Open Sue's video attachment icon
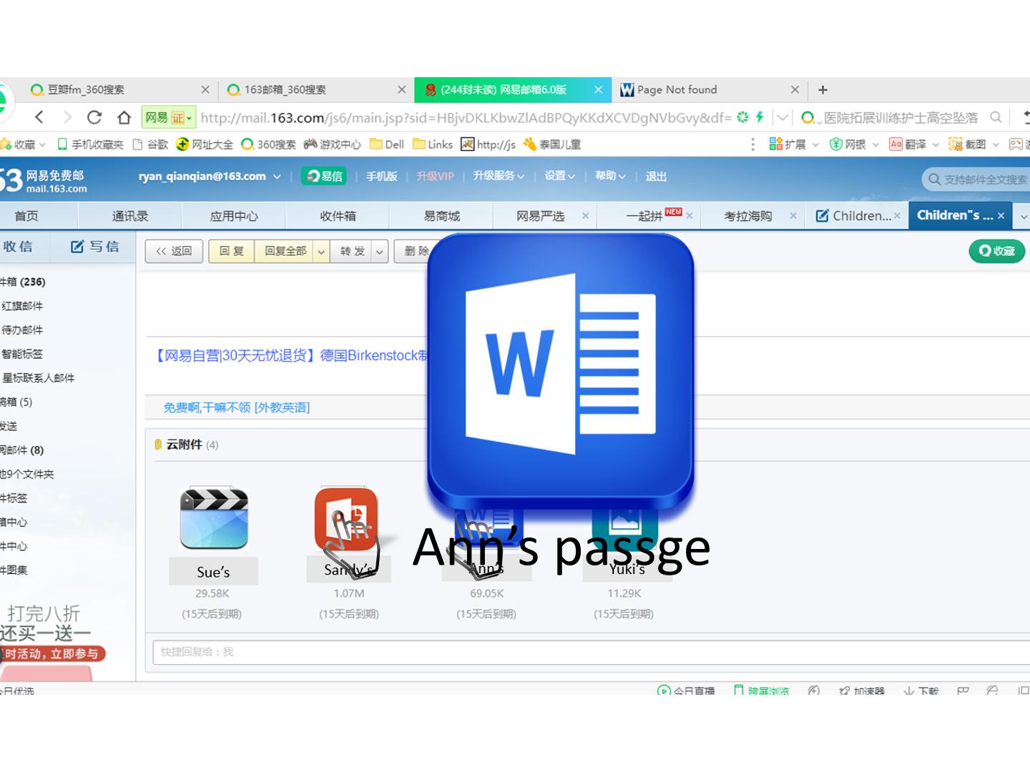 (214, 518)
